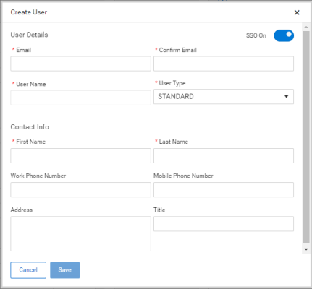Screen dimensions: 312x289
Task: Click the Contact Info section heading
Action: click(x=30, y=127)
